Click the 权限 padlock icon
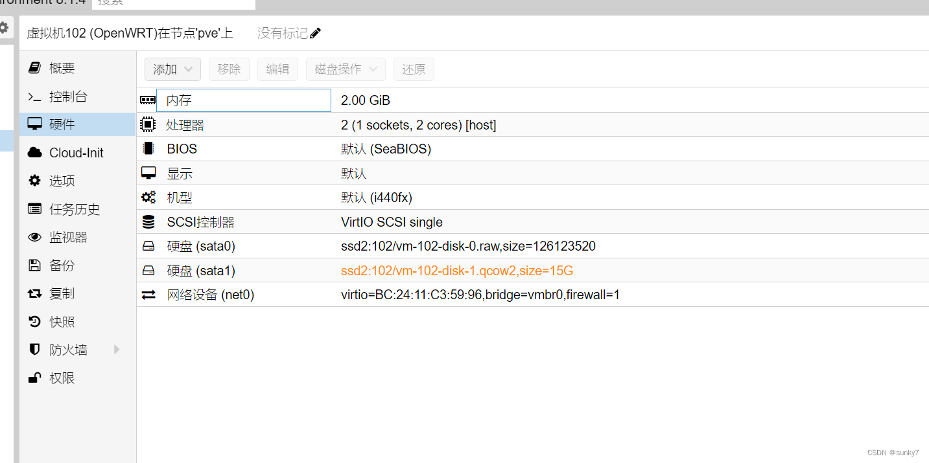 click(34, 378)
